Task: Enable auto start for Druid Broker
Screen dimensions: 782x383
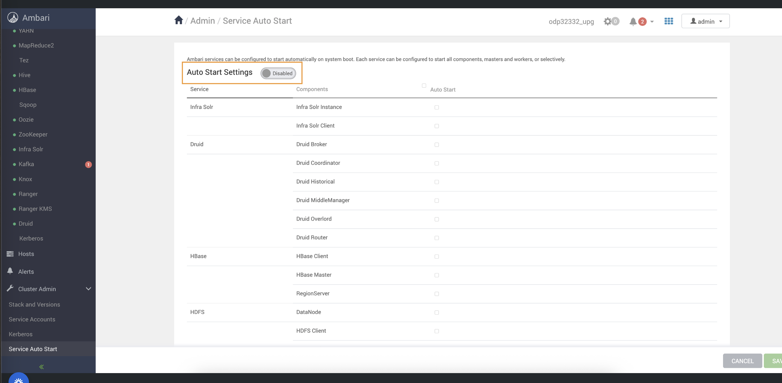Action: coord(436,145)
